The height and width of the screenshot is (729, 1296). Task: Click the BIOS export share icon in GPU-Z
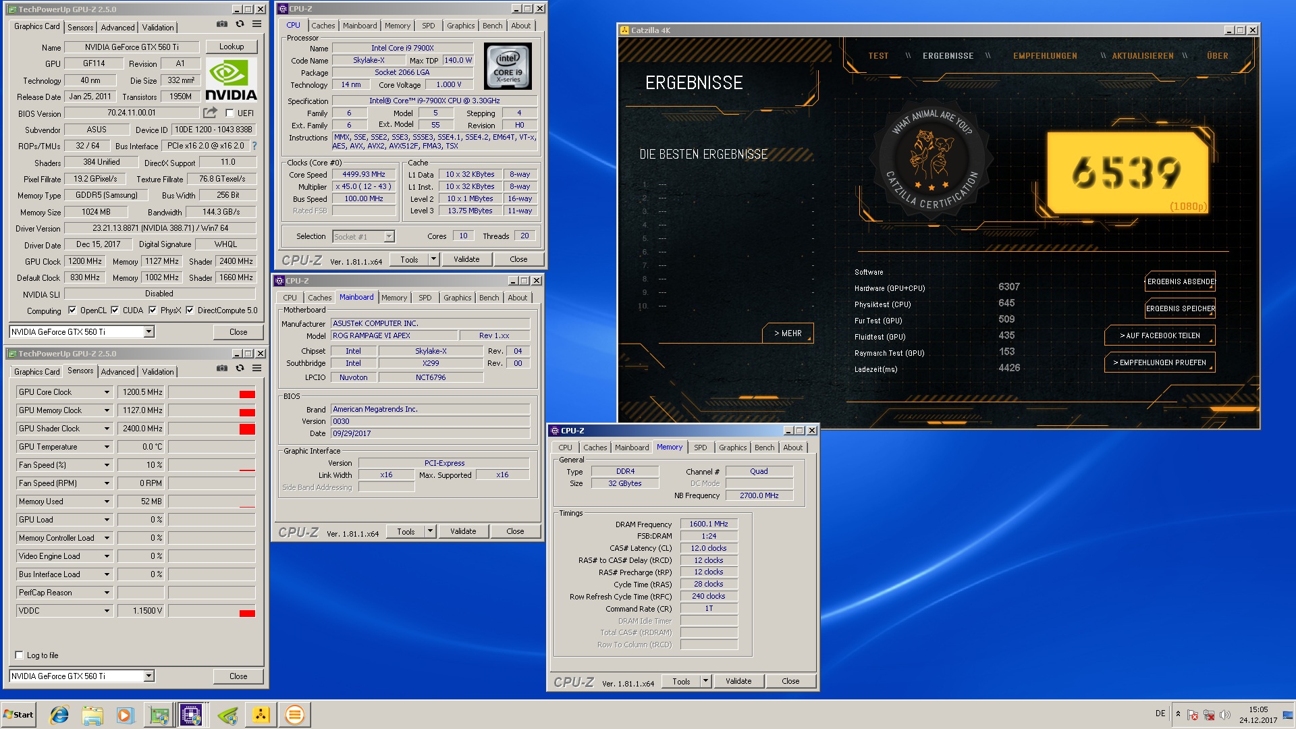[x=211, y=113]
